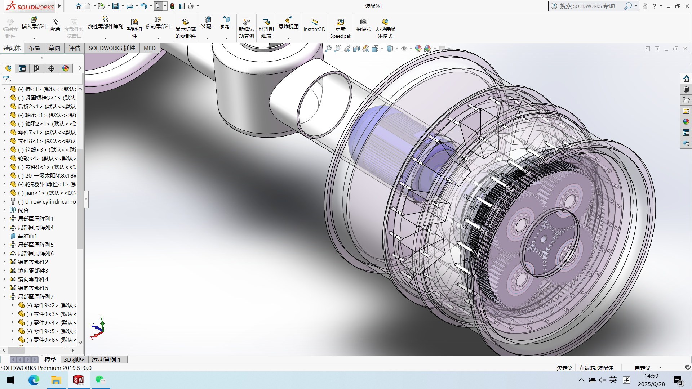
Task: Open the PropertyManager tab icon
Action: pos(22,68)
